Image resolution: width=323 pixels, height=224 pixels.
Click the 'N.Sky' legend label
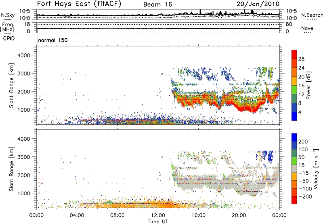[8, 15]
